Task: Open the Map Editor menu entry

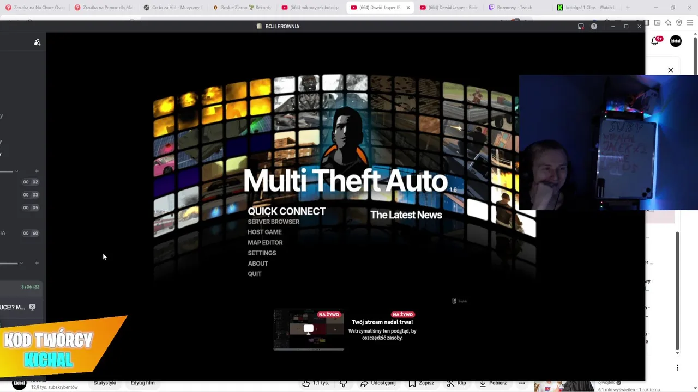Action: [265, 242]
